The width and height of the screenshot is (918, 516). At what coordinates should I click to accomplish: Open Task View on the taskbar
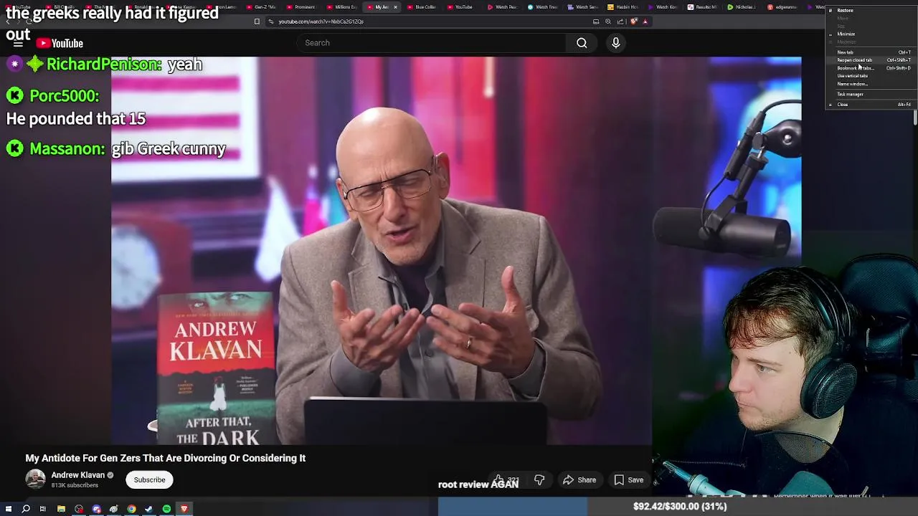43,509
